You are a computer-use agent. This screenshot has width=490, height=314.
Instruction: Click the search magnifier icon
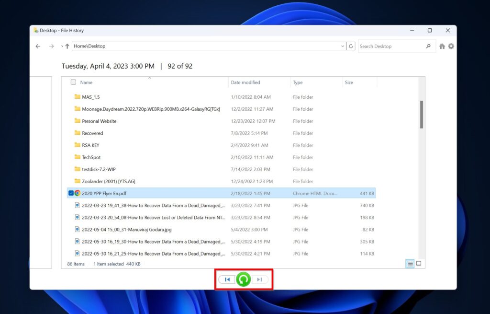click(428, 47)
